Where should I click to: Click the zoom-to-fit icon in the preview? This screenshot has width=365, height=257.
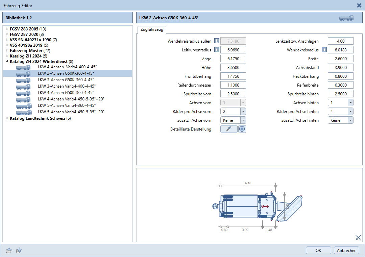(x=358, y=238)
